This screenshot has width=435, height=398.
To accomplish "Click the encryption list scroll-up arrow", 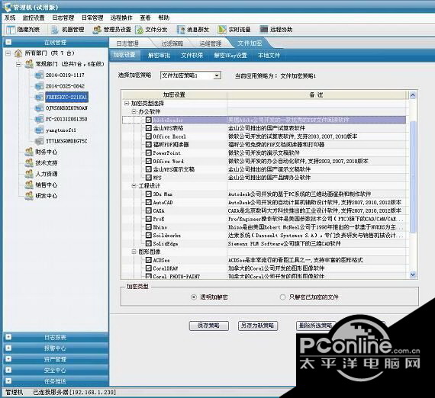I will click(413, 95).
